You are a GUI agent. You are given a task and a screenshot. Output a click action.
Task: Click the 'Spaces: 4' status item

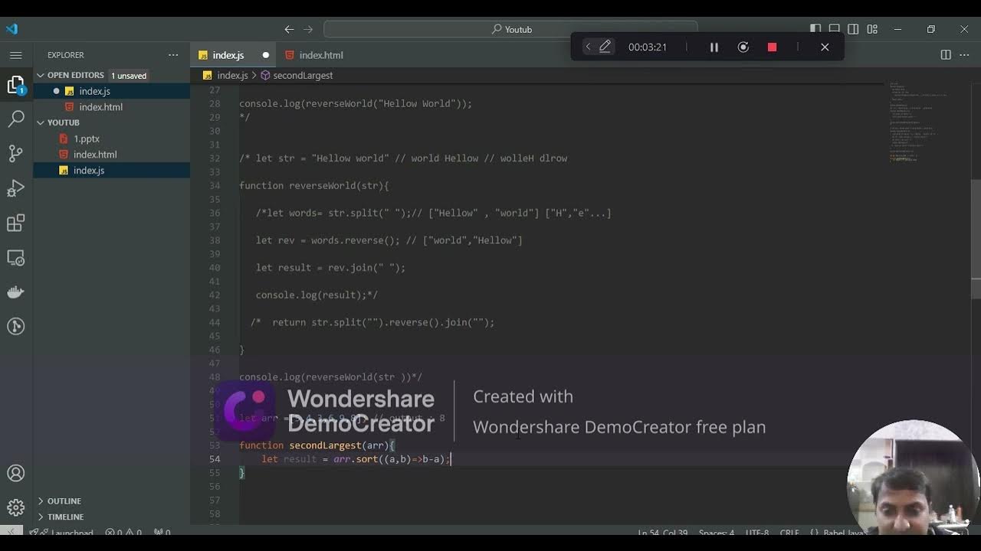(717, 532)
